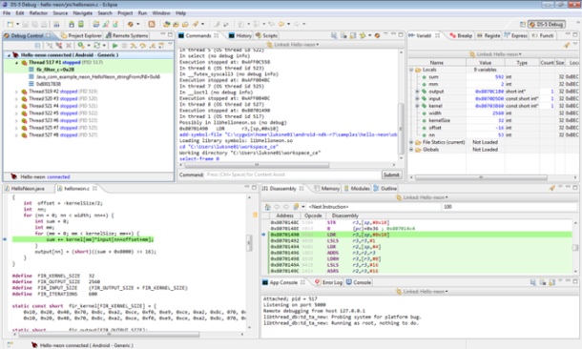Click the Commands output horizontal scrollbar
Screen dimensions: 582x349
tap(256, 165)
